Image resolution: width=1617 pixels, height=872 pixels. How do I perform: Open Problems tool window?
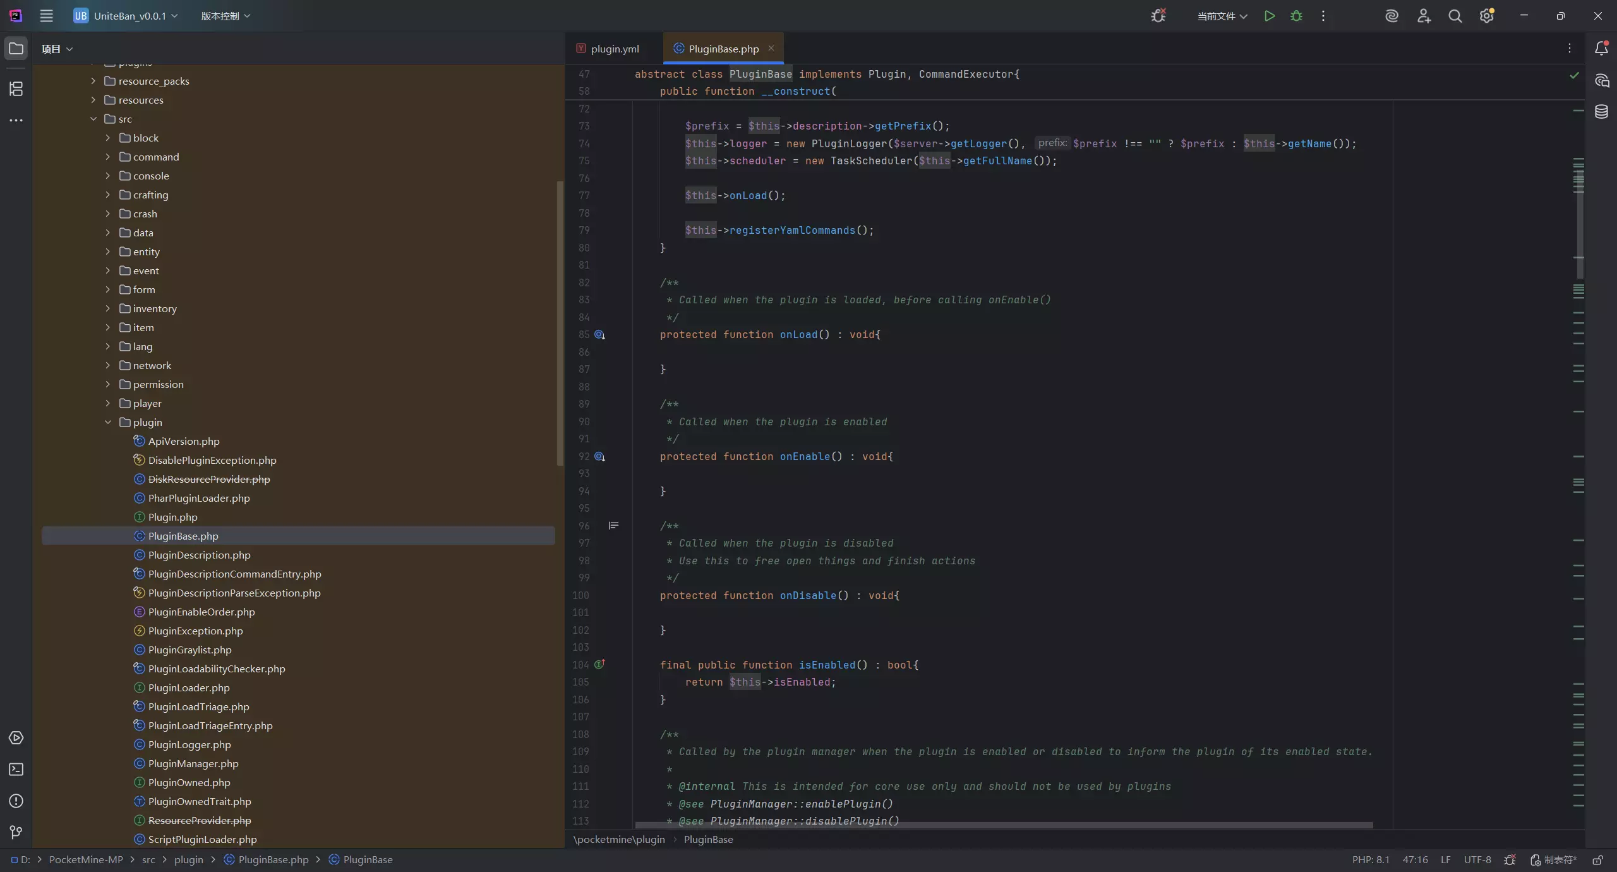(16, 801)
